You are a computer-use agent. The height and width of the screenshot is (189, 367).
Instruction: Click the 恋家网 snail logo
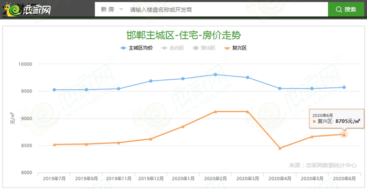pyautogui.click(x=27, y=9)
